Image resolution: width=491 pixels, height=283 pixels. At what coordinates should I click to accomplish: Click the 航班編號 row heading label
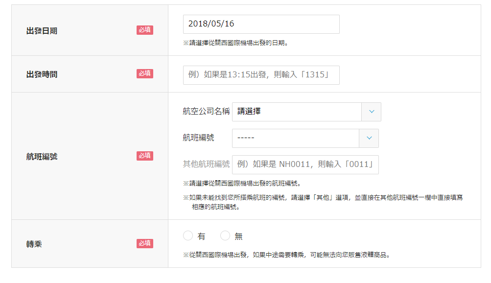point(42,156)
